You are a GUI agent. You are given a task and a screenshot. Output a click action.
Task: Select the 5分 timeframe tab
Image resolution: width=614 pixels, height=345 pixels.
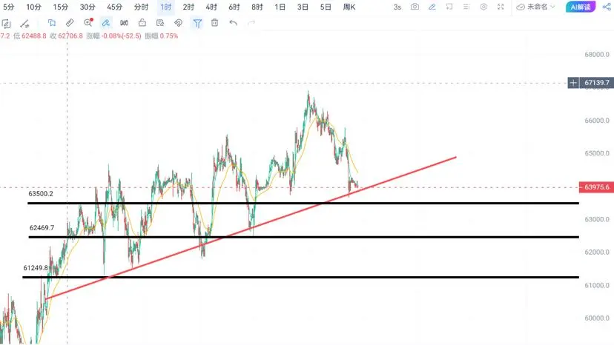pyautogui.click(x=9, y=7)
